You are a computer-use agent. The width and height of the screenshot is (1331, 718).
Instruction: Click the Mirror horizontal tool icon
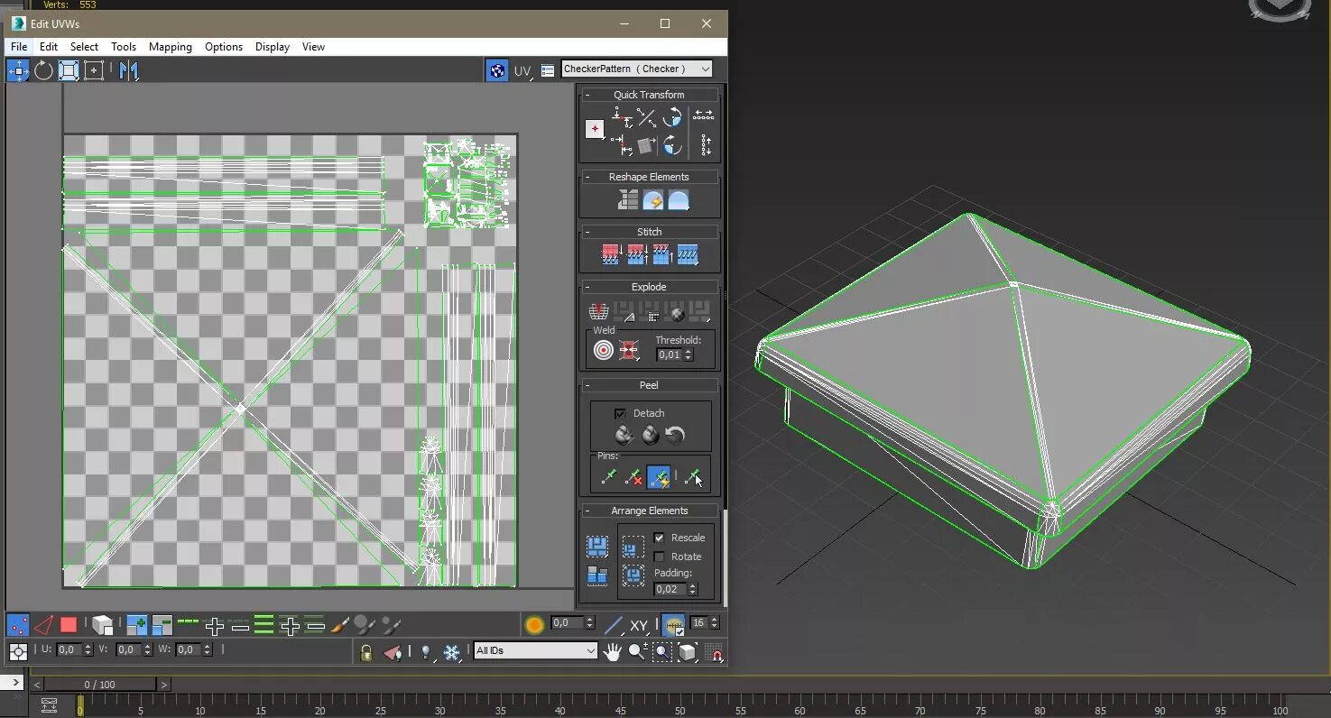click(x=129, y=70)
